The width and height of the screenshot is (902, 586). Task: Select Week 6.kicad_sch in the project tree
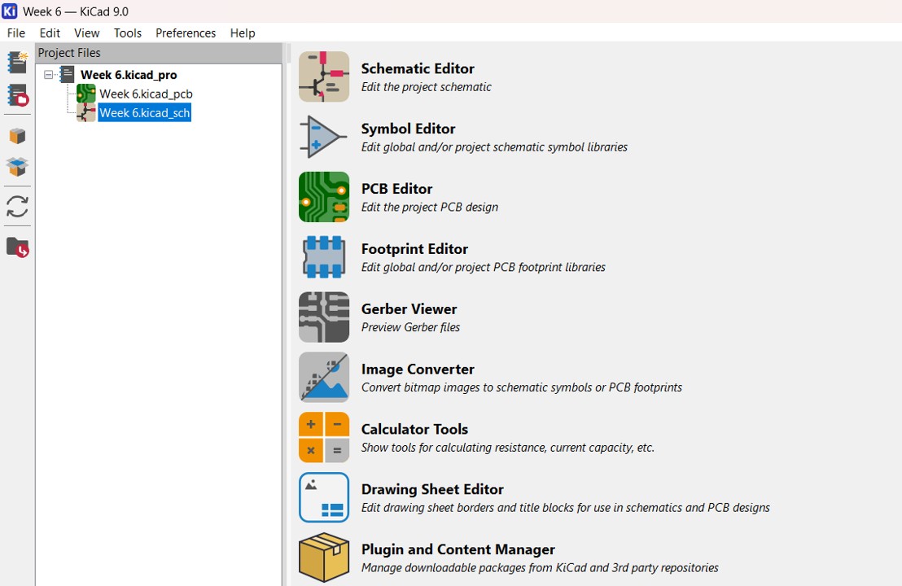[144, 113]
